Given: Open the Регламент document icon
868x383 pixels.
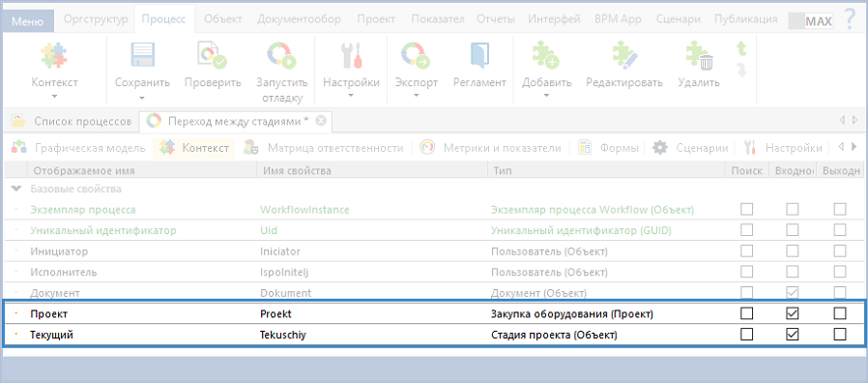Looking at the screenshot, I should 479,56.
